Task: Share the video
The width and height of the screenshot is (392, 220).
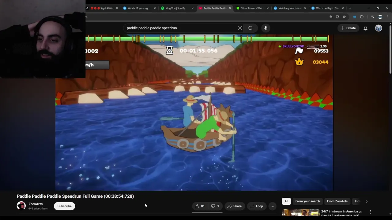Action: coord(234,206)
